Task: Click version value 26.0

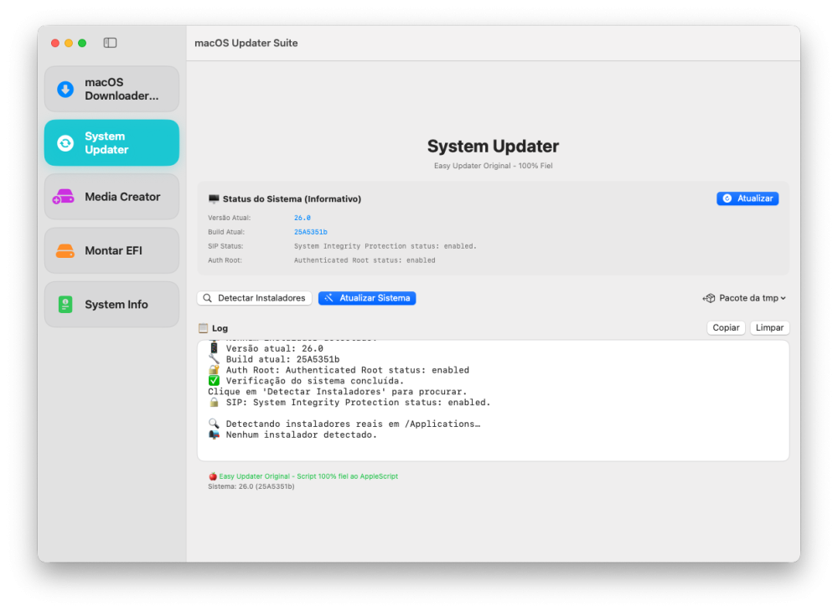Action: point(302,218)
